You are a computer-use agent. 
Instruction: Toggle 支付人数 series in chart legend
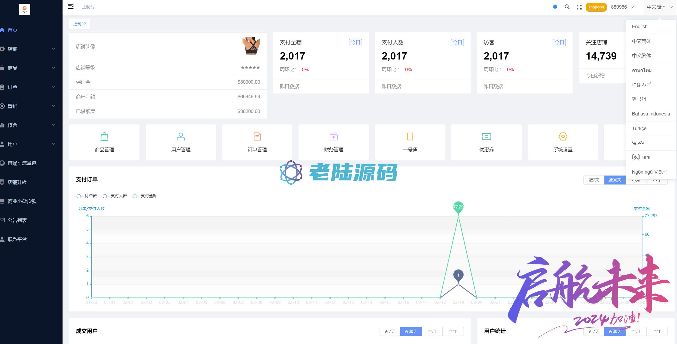pyautogui.click(x=114, y=196)
